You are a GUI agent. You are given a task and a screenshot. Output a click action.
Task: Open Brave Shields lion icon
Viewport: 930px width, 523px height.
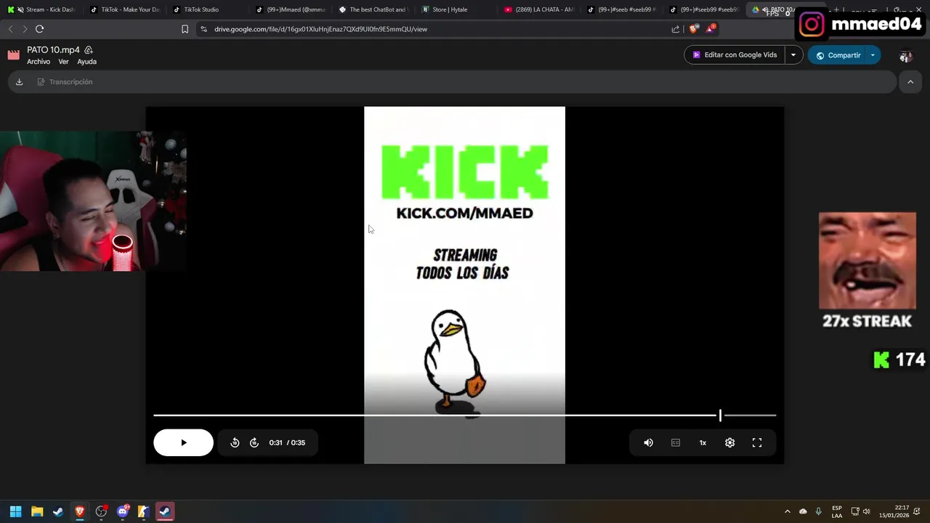pyautogui.click(x=693, y=29)
